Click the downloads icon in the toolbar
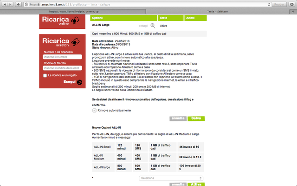 click(x=292, y=4)
